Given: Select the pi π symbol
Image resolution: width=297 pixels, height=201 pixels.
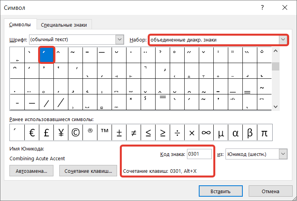Looking at the screenshot, I should (x=265, y=132).
